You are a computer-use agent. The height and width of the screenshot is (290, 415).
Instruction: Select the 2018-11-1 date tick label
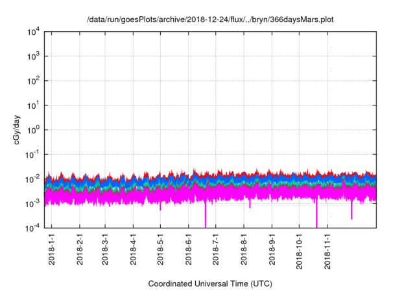point(327,251)
